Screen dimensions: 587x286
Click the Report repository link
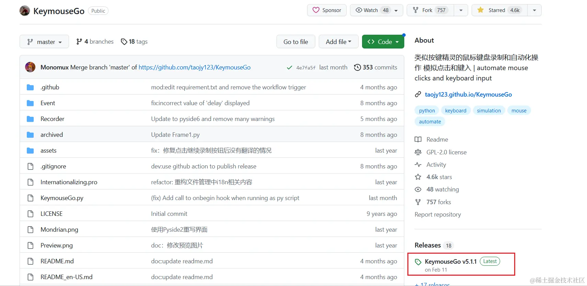tap(438, 214)
